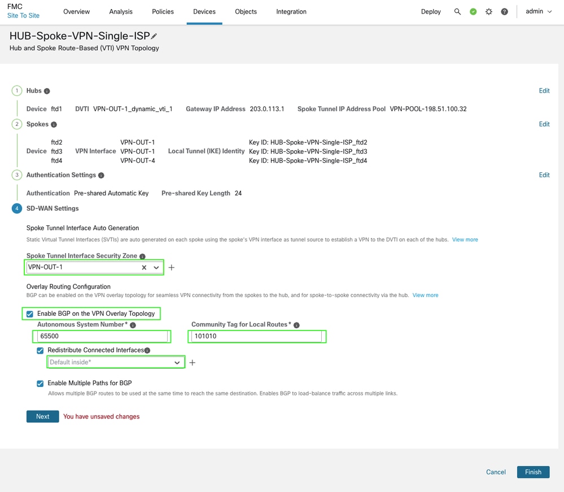This screenshot has width=564, height=492.
Task: Go to Site To Site breadcrumb link
Action: 23,15
